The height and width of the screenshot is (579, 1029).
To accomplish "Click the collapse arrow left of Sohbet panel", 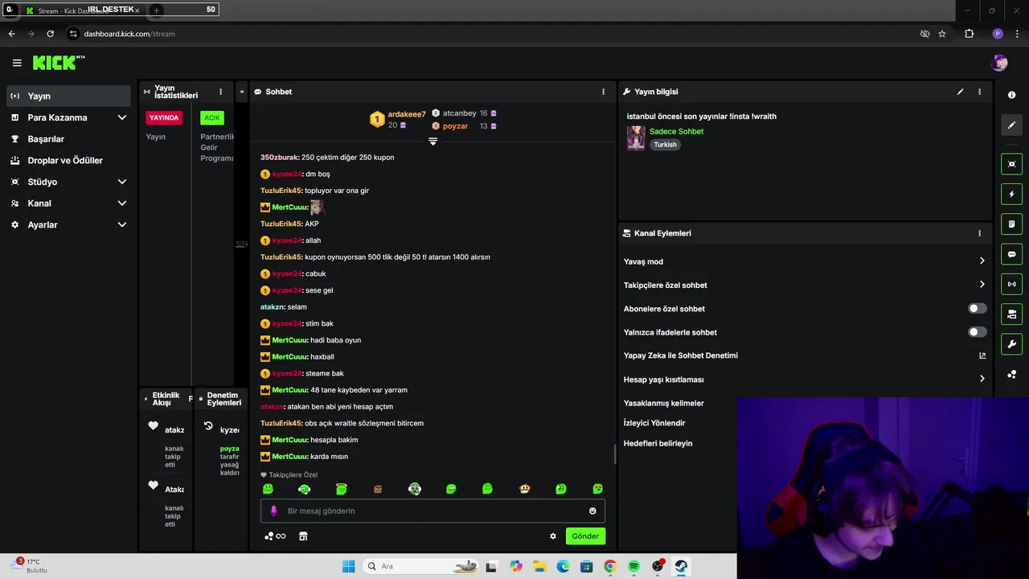I will coord(241,92).
